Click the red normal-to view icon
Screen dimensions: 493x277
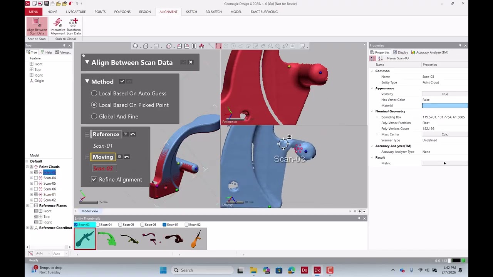pyautogui.click(x=201, y=46)
